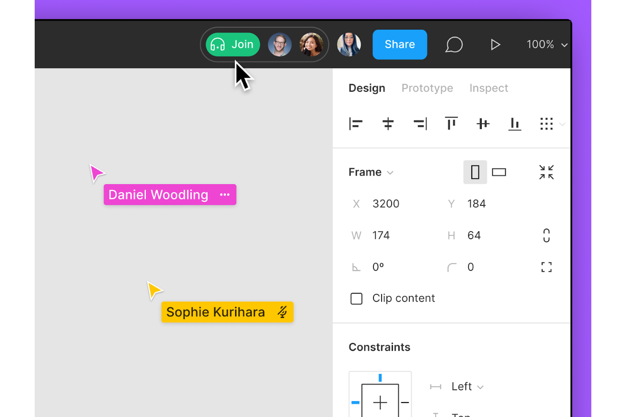Select portrait frame orientation

click(x=475, y=172)
